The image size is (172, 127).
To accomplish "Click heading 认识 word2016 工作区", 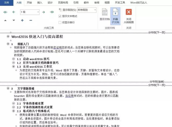I will 38,66.
